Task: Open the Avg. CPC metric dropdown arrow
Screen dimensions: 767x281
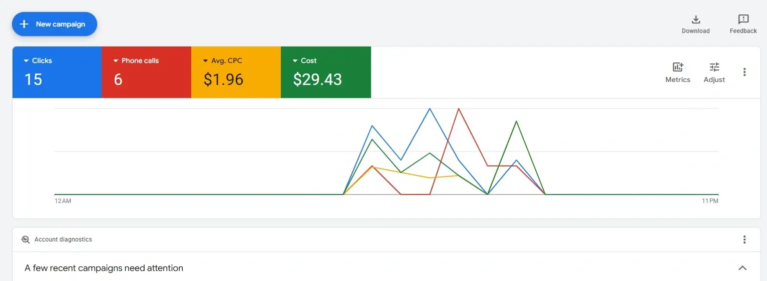Action: [x=205, y=60]
